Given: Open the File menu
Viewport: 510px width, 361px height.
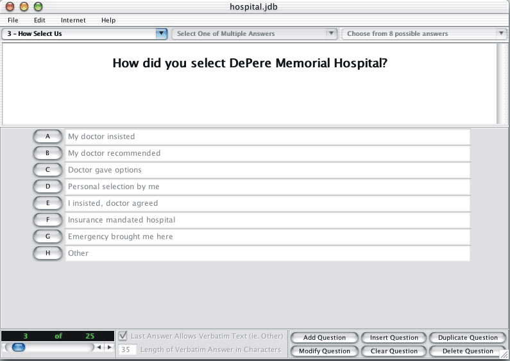Looking at the screenshot, I should coord(13,20).
